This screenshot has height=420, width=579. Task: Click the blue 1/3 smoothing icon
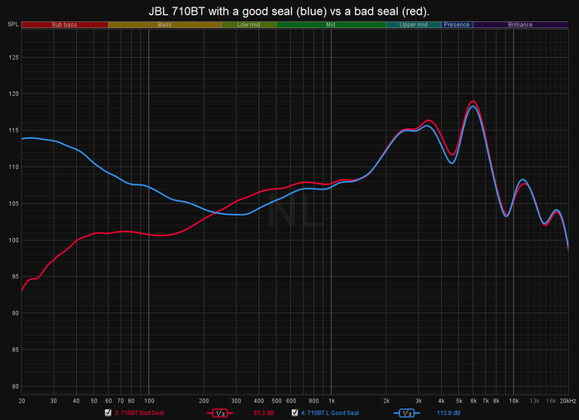(x=406, y=412)
